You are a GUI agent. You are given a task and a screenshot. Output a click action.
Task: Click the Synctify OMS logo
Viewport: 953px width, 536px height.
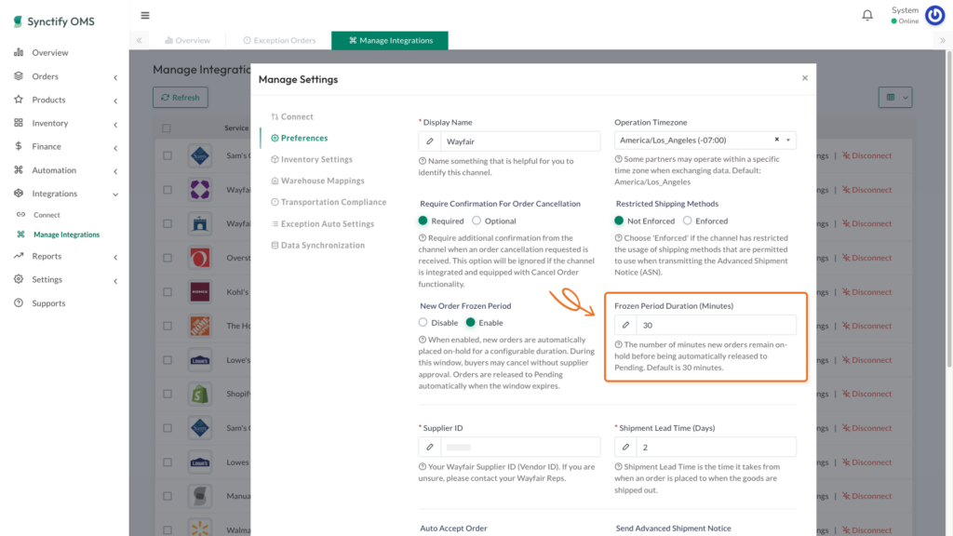54,21
